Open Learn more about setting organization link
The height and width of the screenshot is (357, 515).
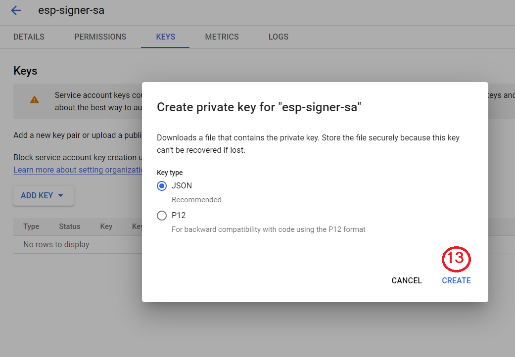click(x=78, y=170)
